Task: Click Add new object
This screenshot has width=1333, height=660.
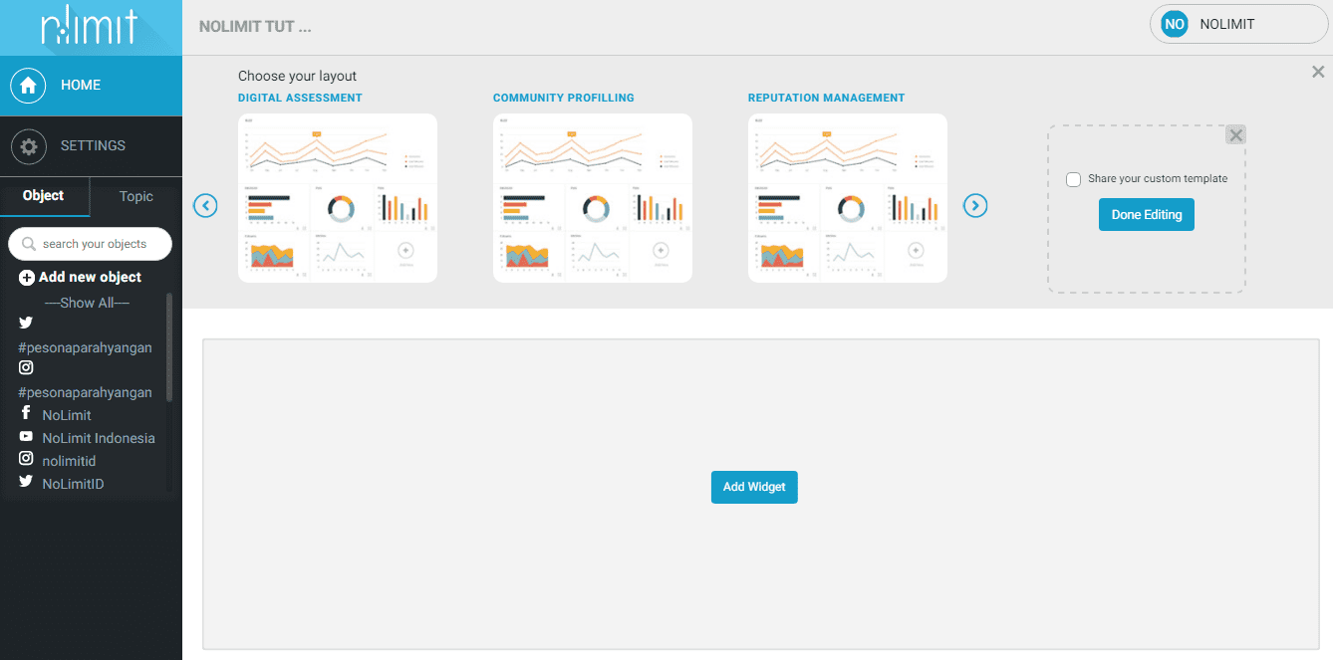Action: click(81, 277)
